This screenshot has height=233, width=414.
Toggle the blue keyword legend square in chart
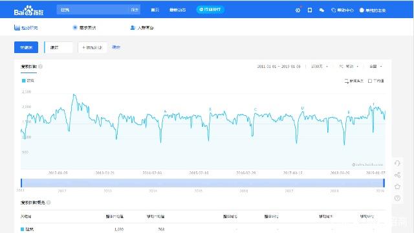pyautogui.click(x=23, y=80)
